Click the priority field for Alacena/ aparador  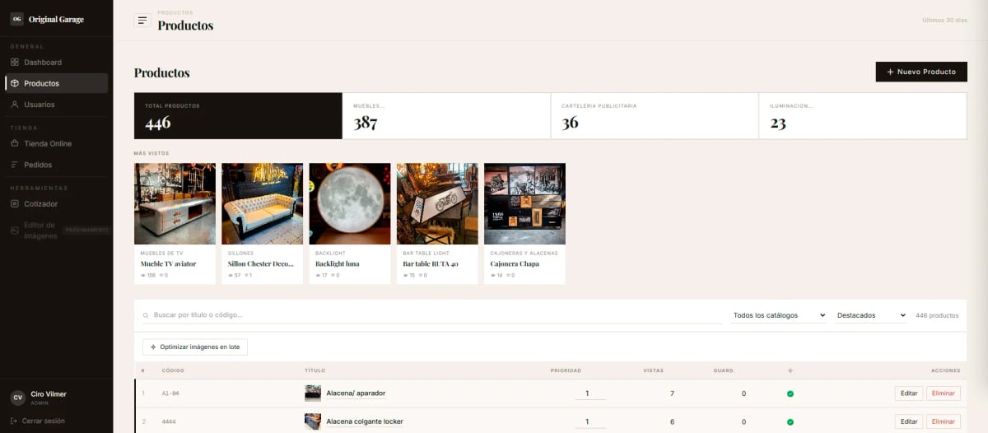590,393
